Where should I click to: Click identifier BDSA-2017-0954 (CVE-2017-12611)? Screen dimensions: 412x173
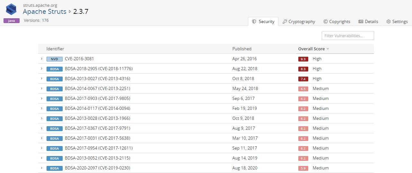(99, 148)
